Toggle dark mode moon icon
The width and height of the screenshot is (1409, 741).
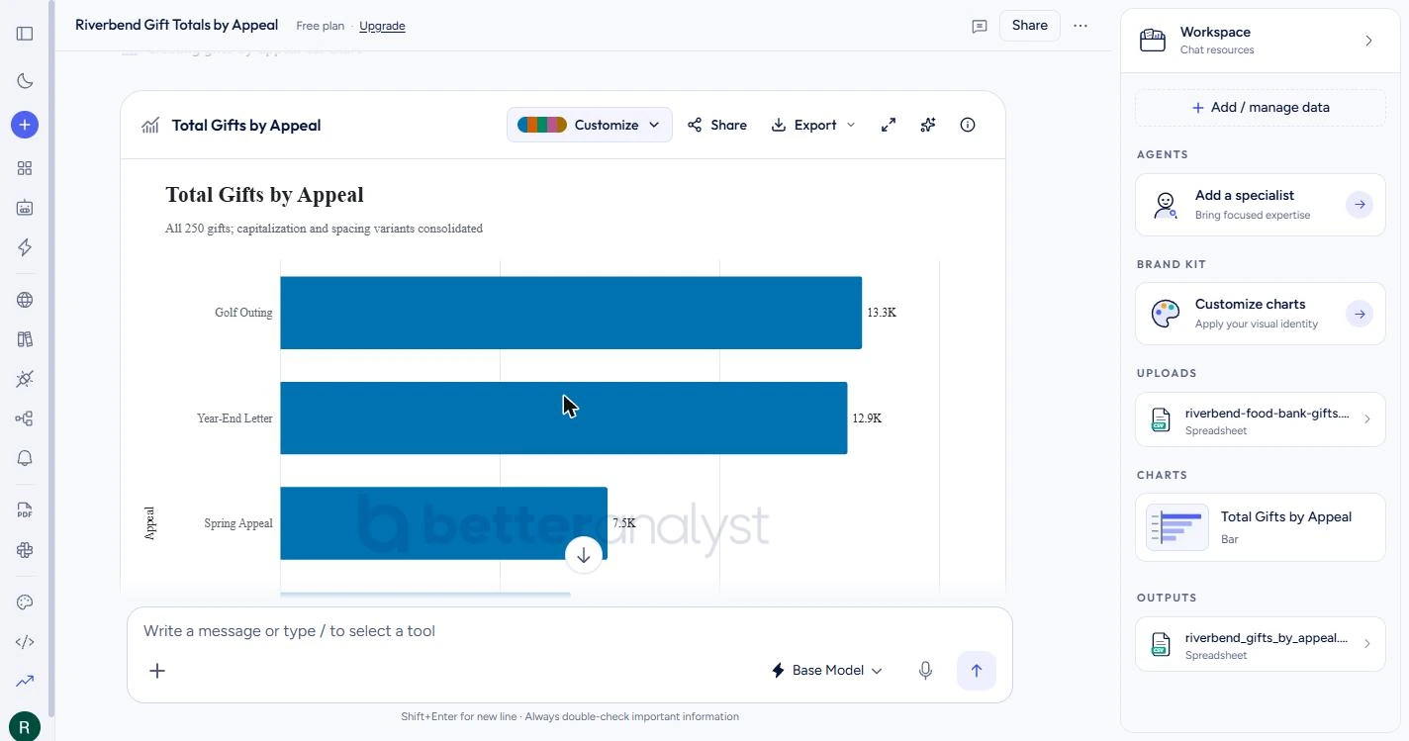(x=25, y=81)
